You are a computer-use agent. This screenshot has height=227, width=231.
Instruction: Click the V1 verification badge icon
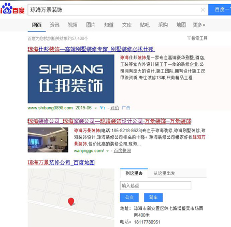pyautogui.click(x=103, y=108)
